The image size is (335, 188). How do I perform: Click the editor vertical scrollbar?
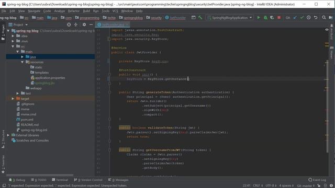pos(328,107)
